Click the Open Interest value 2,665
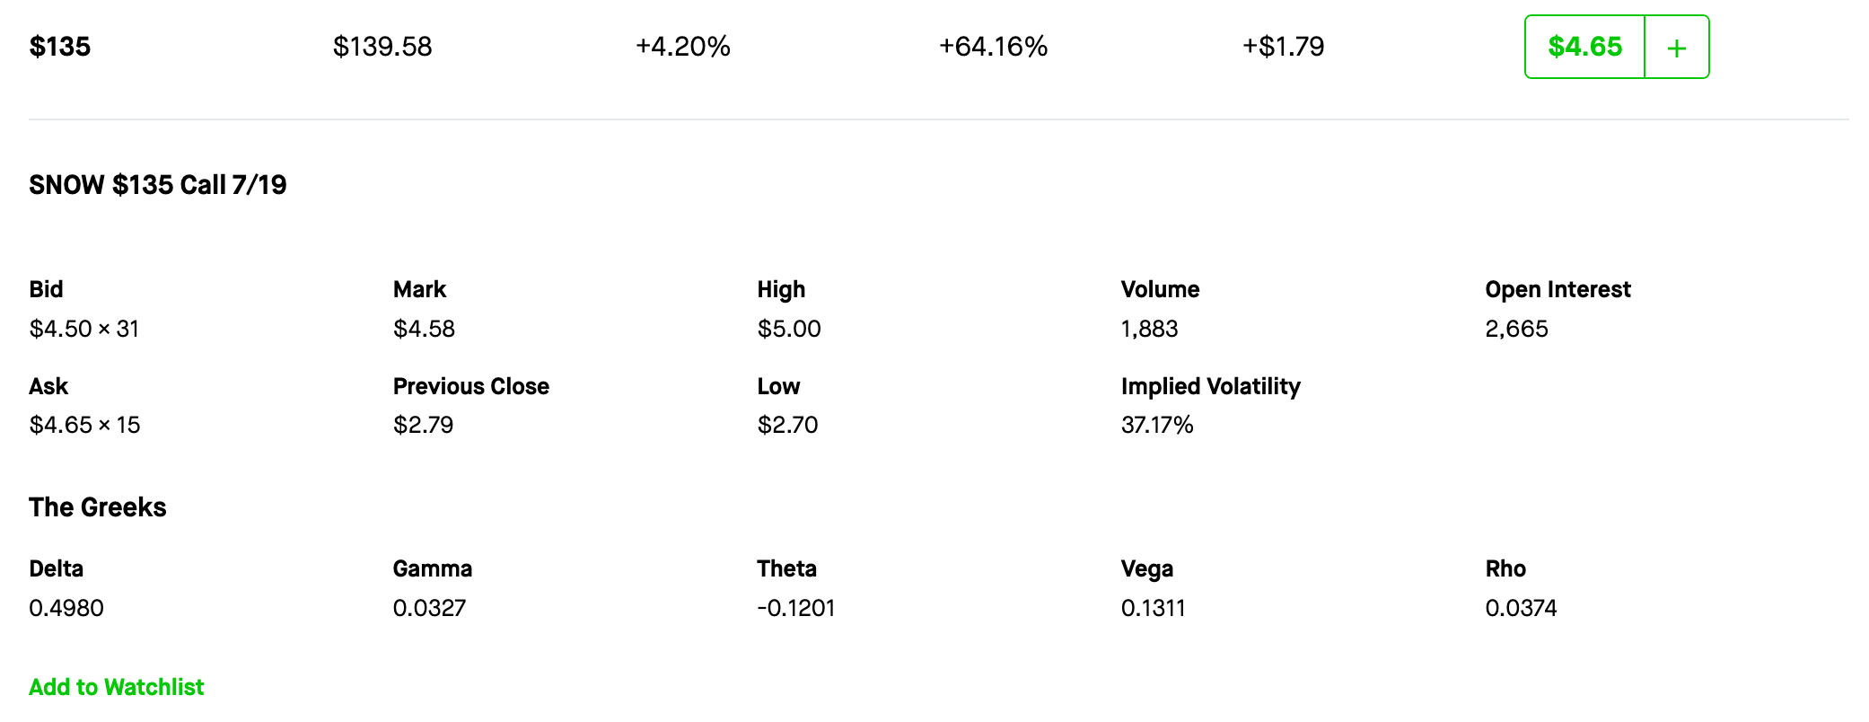This screenshot has width=1869, height=722. coord(1516,329)
